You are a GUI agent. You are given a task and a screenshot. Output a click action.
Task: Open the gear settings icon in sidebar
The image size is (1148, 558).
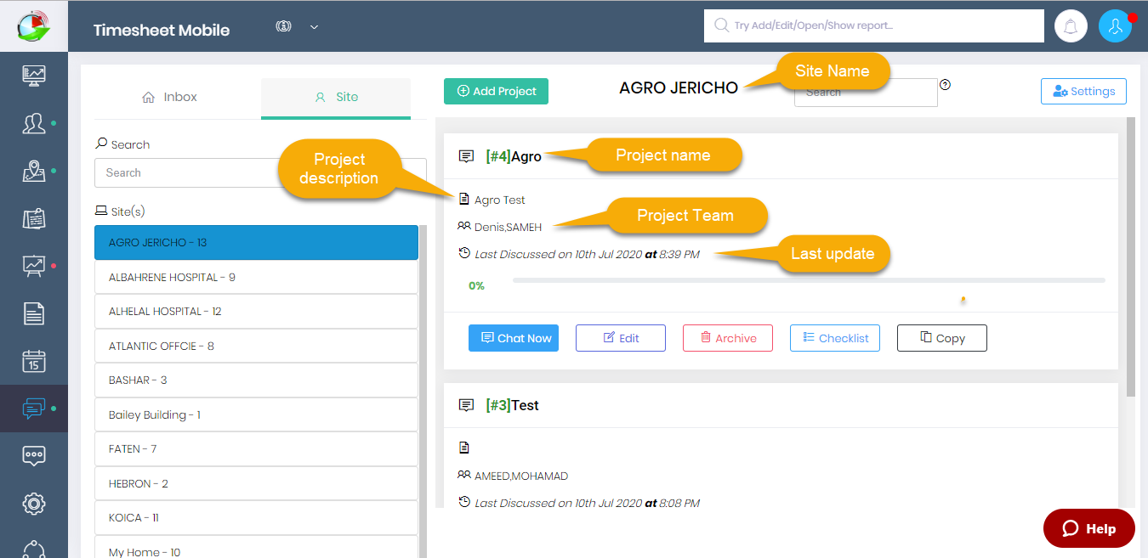(x=34, y=504)
